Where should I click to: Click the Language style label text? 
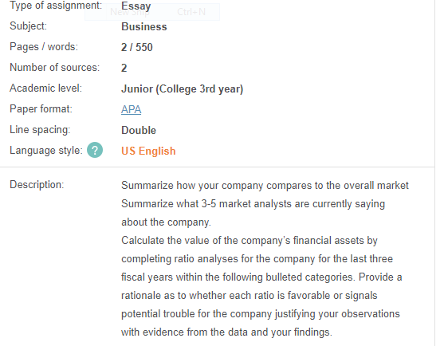[x=46, y=150]
